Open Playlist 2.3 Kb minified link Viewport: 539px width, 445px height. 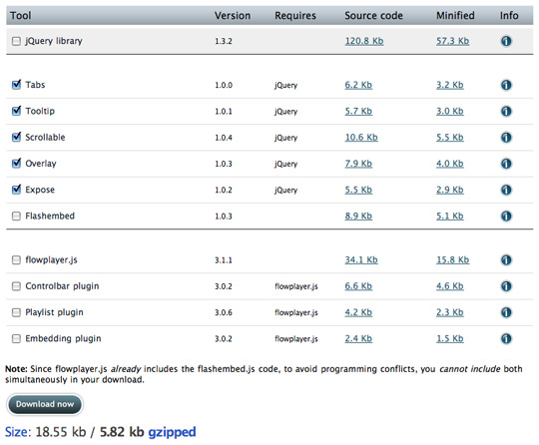tap(450, 312)
